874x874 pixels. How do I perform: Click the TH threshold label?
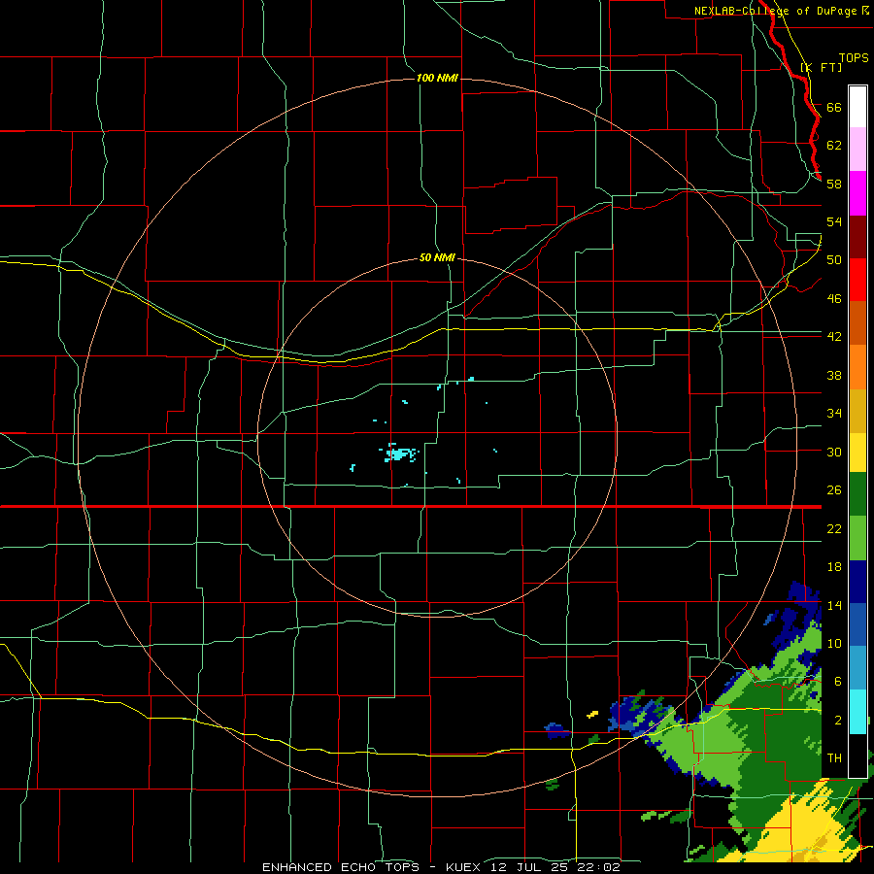click(834, 758)
